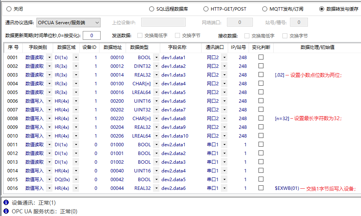Open 数据类型 dropdown for row 0003

coord(156,75)
